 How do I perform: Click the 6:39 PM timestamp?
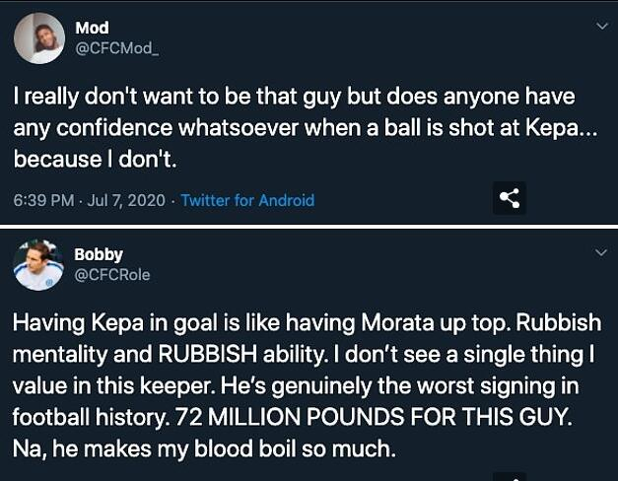44,200
